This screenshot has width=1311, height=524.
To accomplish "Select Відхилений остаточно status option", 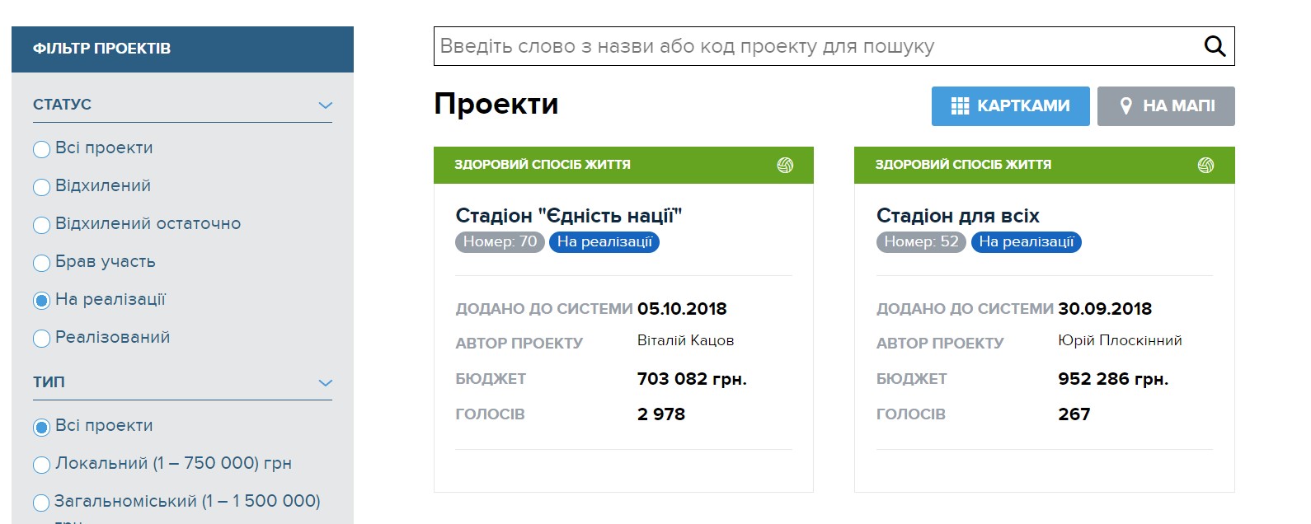I will pos(41,225).
